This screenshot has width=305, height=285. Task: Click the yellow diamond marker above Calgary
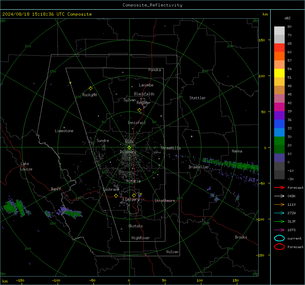(134, 195)
